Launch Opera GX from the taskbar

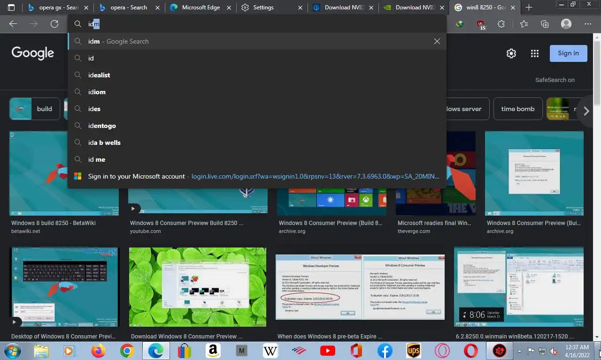(442, 350)
